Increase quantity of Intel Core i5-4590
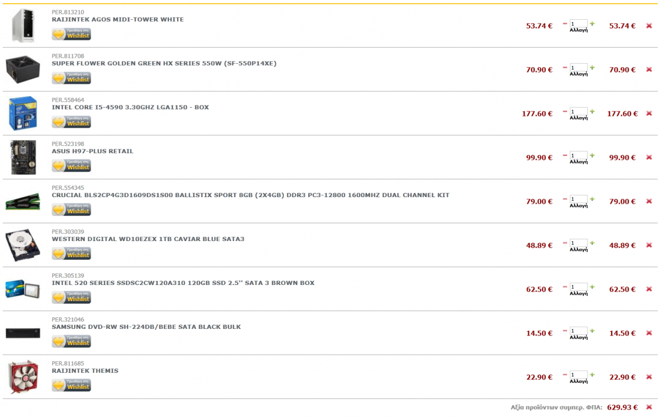Viewport: 660px width, 419px height. click(592, 111)
